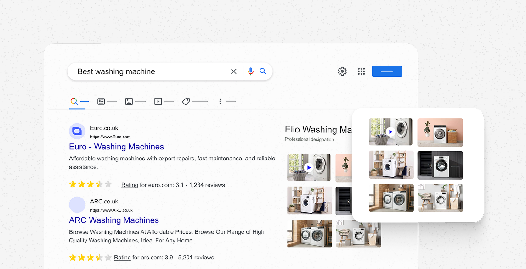Click the blue magnifier search icon
Viewport: 526px width, 269px height.
[x=263, y=71]
